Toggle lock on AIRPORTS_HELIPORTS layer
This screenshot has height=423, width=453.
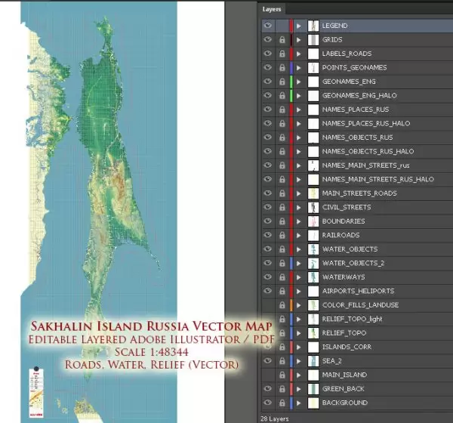(282, 291)
